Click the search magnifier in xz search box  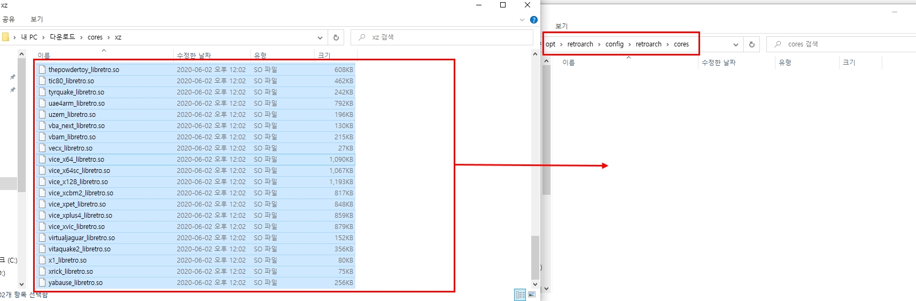click(362, 37)
